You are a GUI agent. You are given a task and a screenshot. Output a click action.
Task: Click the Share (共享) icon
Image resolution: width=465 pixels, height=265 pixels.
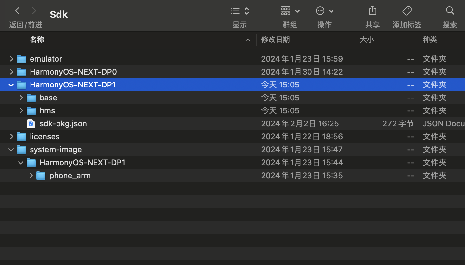pyautogui.click(x=372, y=11)
